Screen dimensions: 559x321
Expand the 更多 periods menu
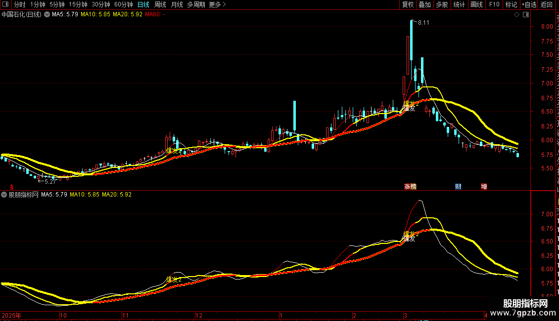217,4
